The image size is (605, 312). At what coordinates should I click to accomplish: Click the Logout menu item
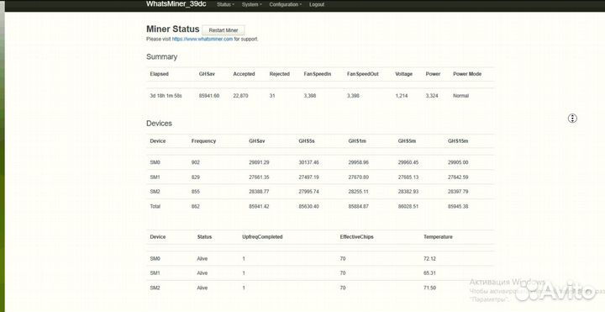[317, 5]
